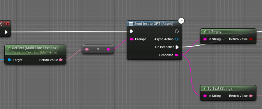Select the Is Empty node by its title
Viewport: 262px width, 109px height.
tap(214, 32)
